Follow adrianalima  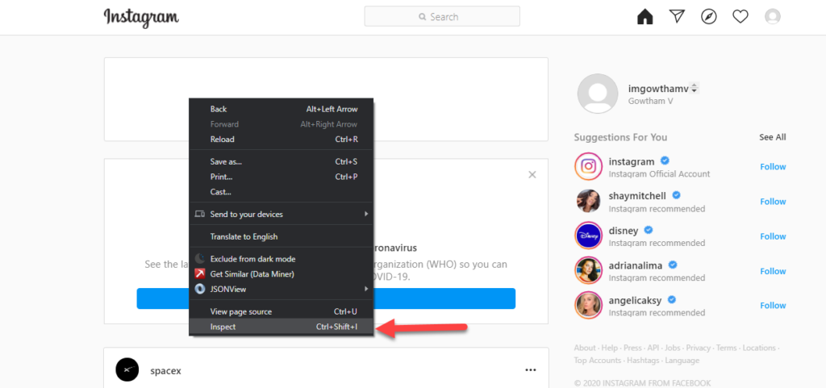click(773, 271)
